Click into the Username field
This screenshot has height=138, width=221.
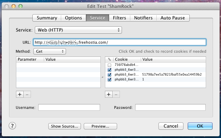click(69, 107)
